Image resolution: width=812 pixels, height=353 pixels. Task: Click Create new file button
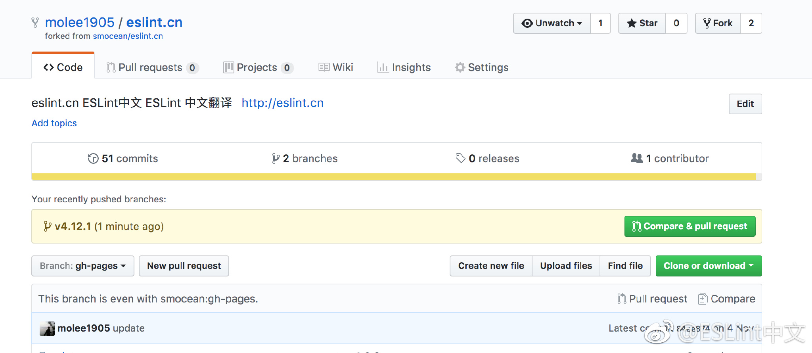point(491,266)
